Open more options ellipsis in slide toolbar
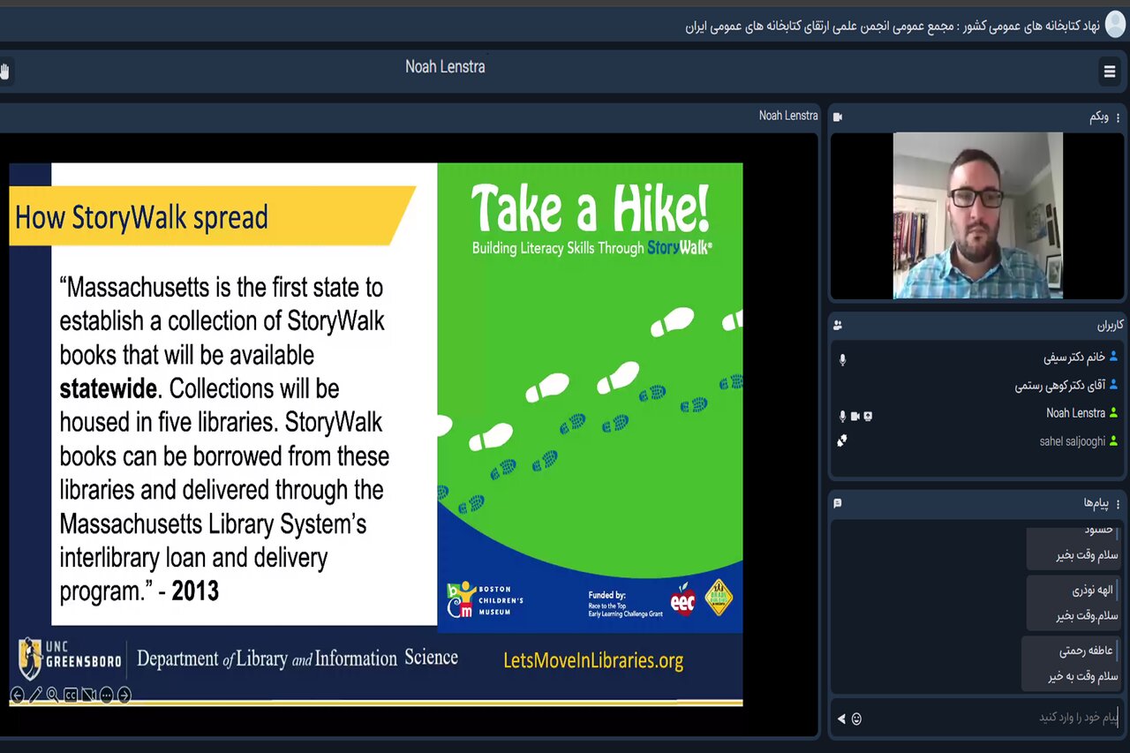The width and height of the screenshot is (1130, 753). [x=107, y=695]
